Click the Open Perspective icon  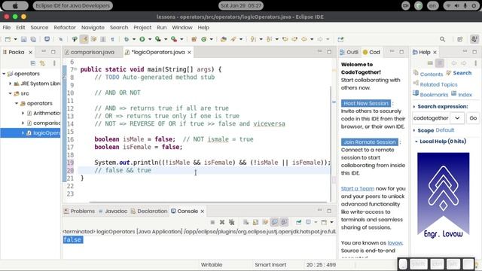[460, 39]
